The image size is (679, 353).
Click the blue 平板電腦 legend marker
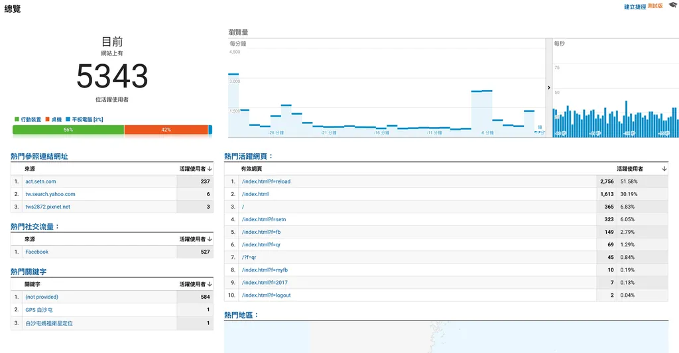[68, 119]
